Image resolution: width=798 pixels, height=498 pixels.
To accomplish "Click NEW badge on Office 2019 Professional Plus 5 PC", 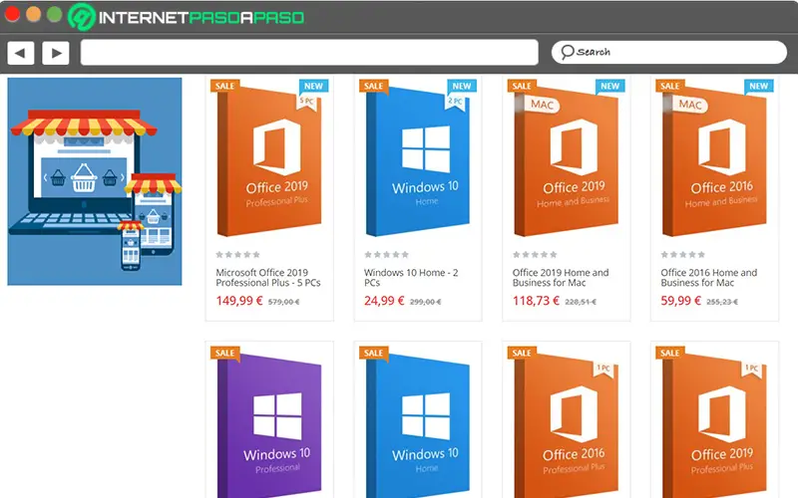I will [313, 86].
